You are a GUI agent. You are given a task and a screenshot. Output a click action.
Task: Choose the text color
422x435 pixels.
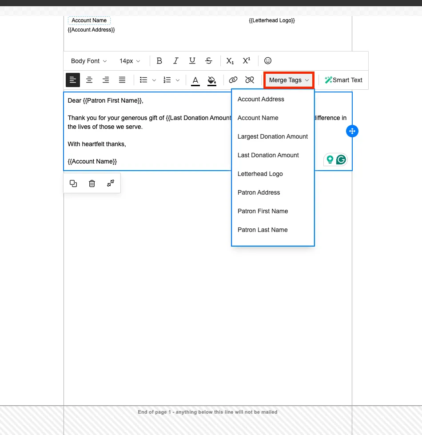pyautogui.click(x=195, y=80)
